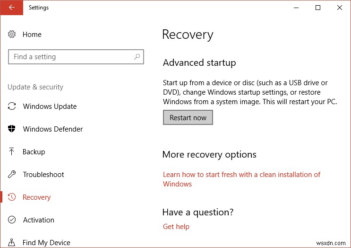Maximize the Settings window
Screen dimensions: 351x248
(x=318, y=8)
